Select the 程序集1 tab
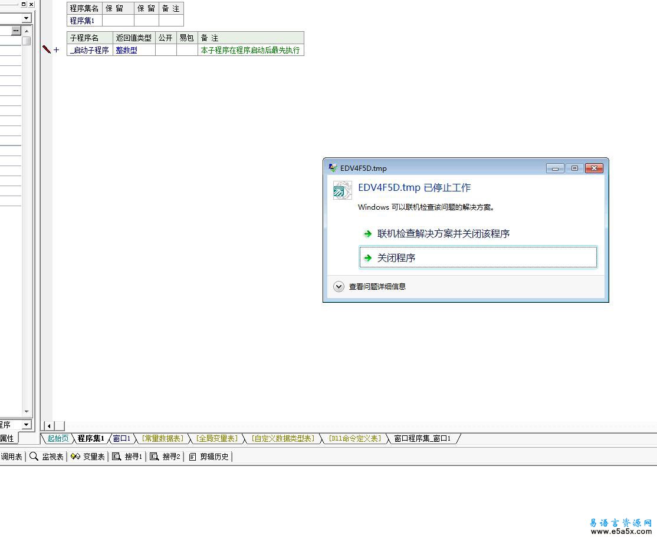 click(x=90, y=438)
